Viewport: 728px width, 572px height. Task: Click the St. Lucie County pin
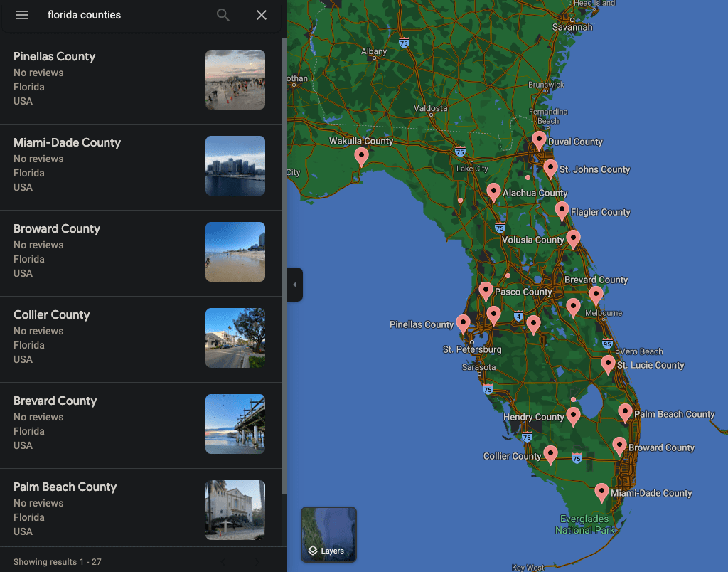(x=608, y=364)
